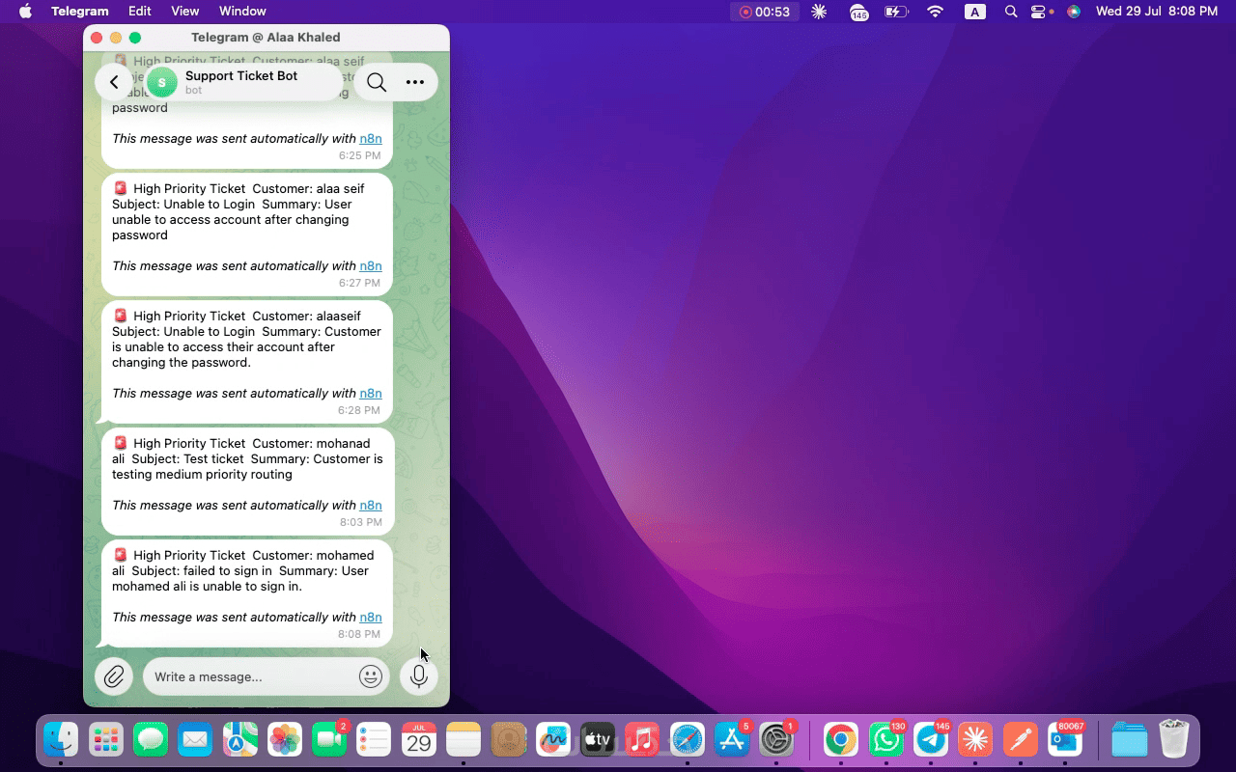The height and width of the screenshot is (772, 1236).
Task: Click the Write a message input field
Action: click(x=253, y=676)
